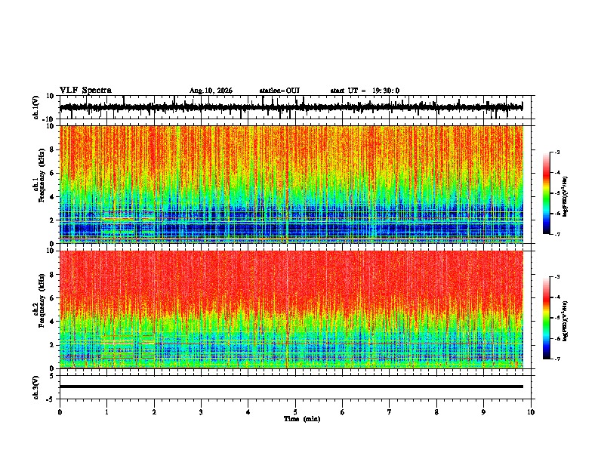Click the ch.3(V) axis label

(36, 387)
